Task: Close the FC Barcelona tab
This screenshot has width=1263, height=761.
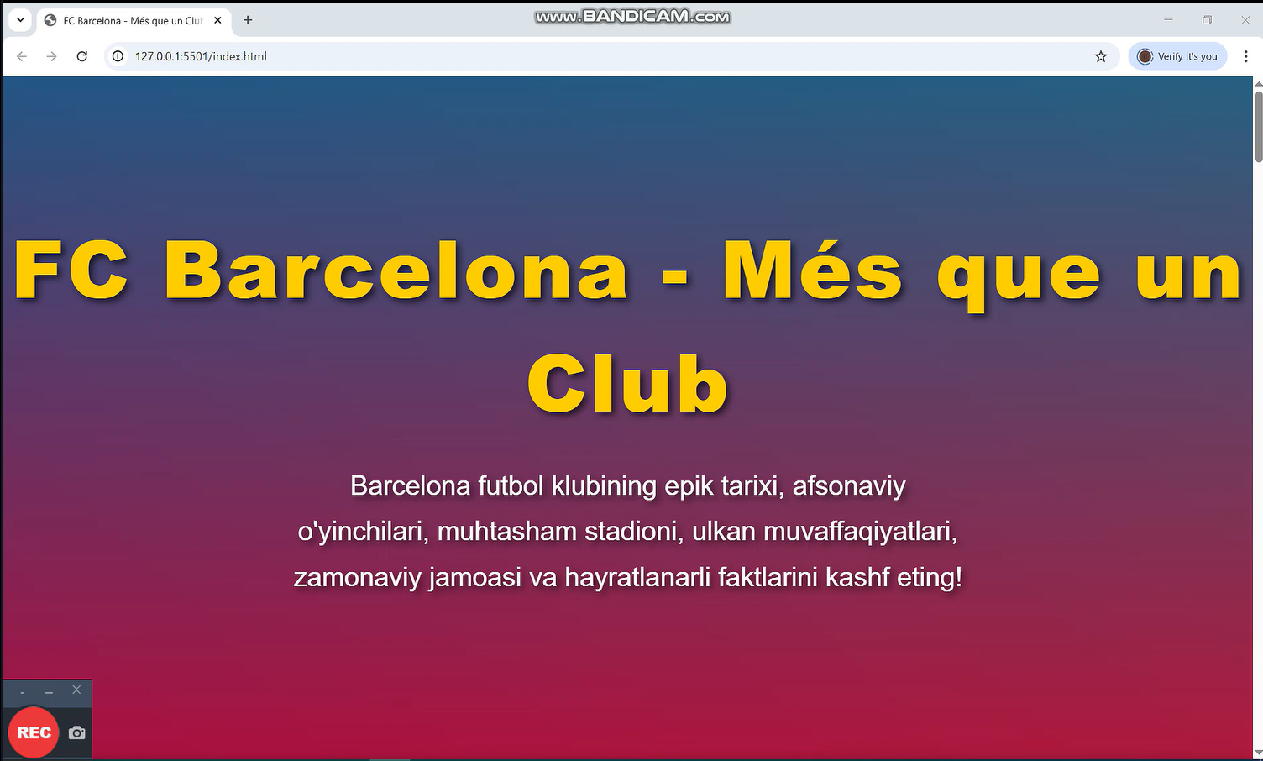Action: click(x=217, y=20)
